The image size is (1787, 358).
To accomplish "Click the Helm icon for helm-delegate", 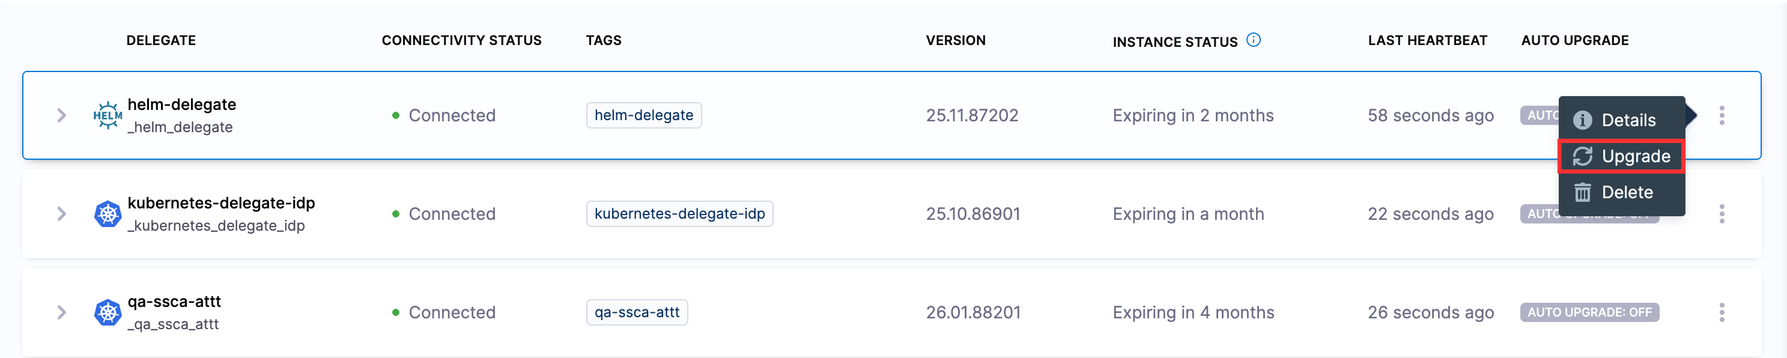I will click(108, 115).
